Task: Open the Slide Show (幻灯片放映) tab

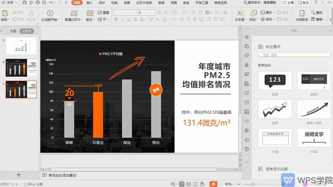Action: (x=144, y=3)
